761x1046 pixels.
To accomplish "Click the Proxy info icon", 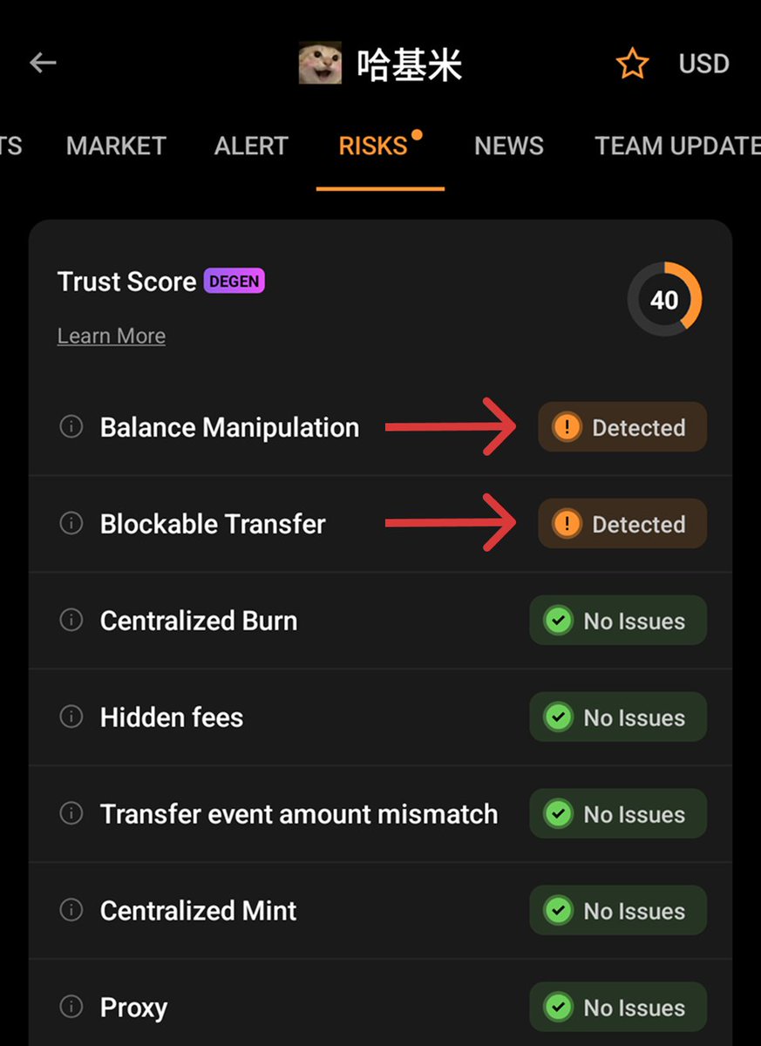I will [x=71, y=1007].
